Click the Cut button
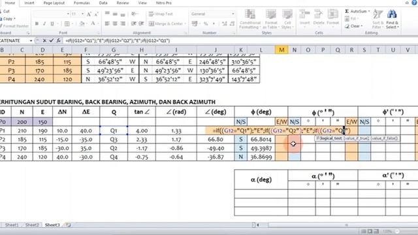 5,12
